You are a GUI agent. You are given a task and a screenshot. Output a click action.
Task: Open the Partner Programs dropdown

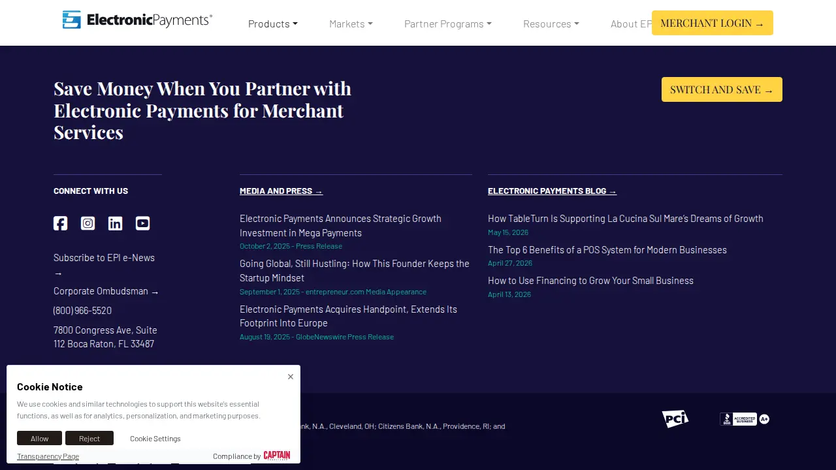[448, 23]
